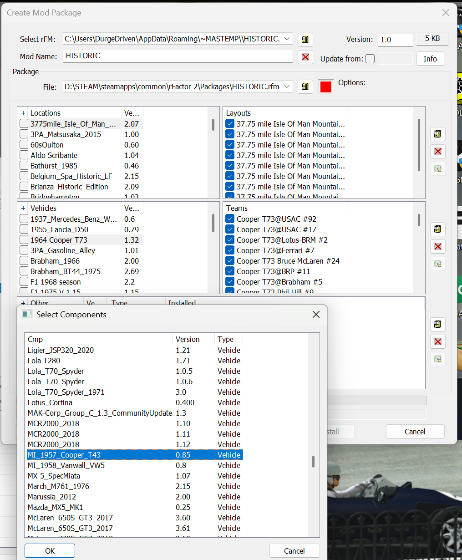Click the greyed disc icon beside the Teams list
Viewport: 462px width, 560px height.
tap(437, 264)
